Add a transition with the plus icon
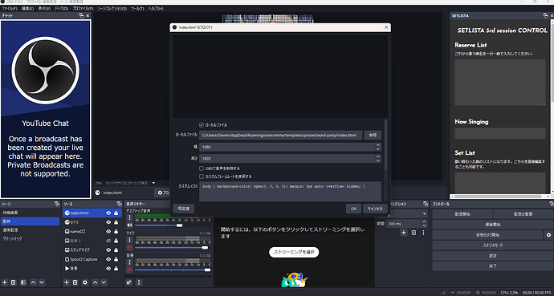554x296 pixels. point(404,233)
